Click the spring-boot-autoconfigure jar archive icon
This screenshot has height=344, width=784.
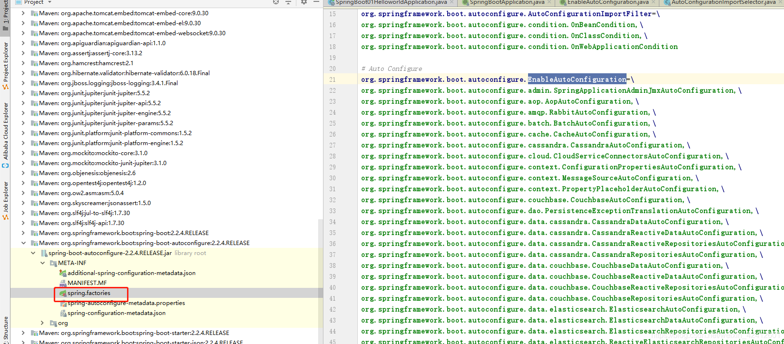coord(44,253)
